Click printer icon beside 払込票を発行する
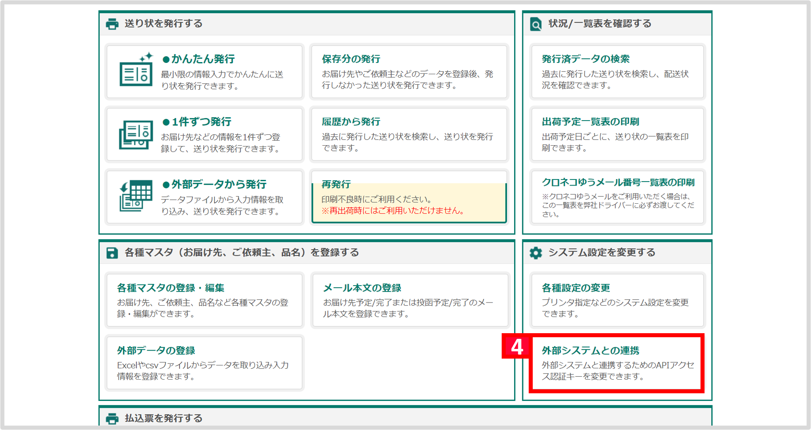Image resolution: width=811 pixels, height=430 pixels. [112, 419]
